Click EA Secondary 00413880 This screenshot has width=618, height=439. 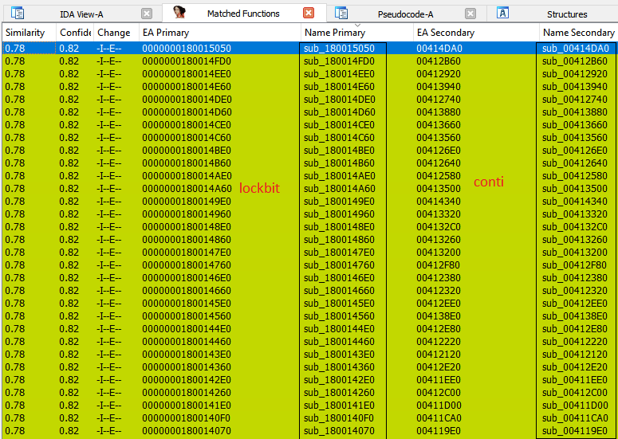coord(439,112)
